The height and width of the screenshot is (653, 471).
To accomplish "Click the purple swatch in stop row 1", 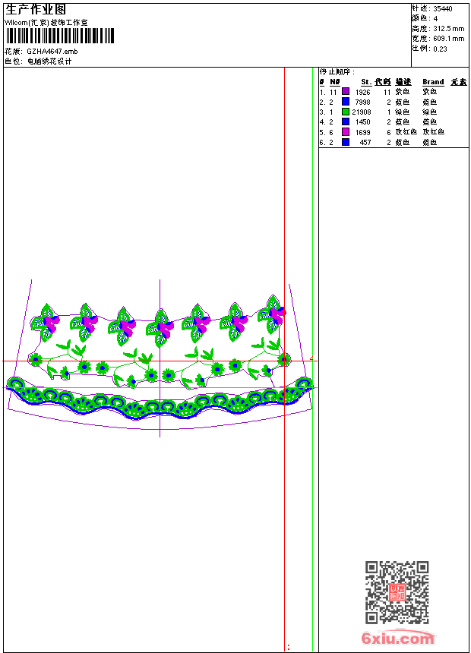I will [x=346, y=92].
